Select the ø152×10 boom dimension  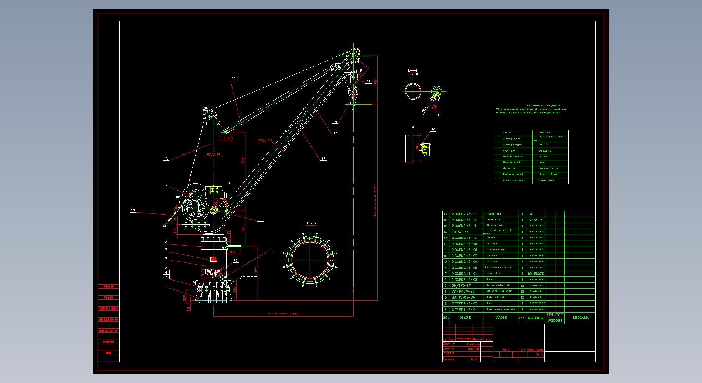pos(265,140)
